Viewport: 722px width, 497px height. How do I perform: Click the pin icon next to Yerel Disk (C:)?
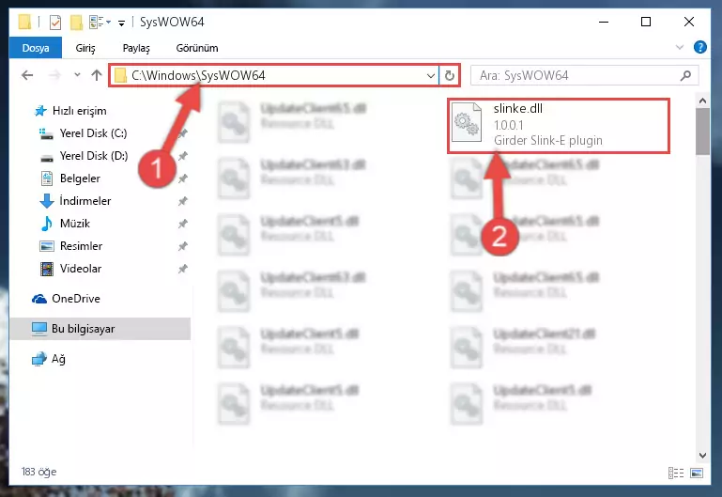click(183, 133)
